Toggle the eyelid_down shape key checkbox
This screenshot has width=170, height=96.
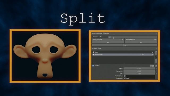[152, 54]
